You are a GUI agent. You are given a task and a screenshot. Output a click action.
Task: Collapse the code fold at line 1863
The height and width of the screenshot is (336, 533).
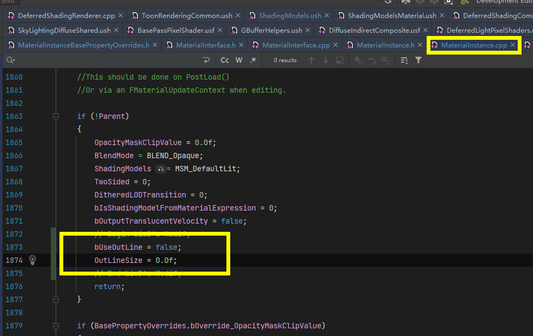[x=55, y=116]
